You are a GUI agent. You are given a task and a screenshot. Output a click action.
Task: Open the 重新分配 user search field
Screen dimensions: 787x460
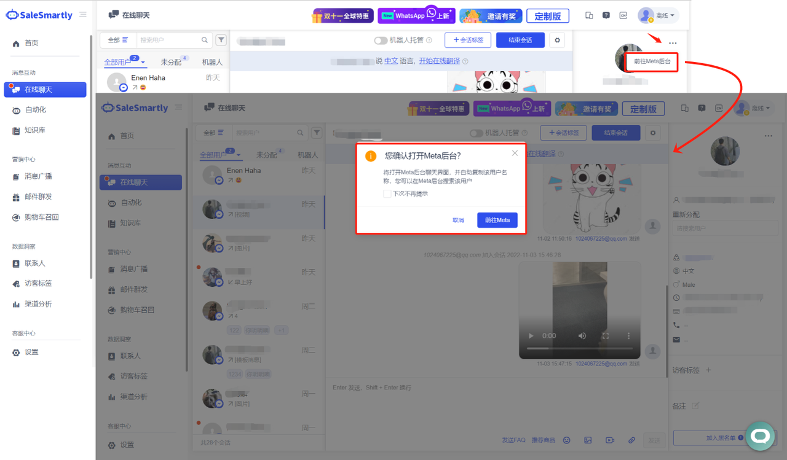coord(726,228)
